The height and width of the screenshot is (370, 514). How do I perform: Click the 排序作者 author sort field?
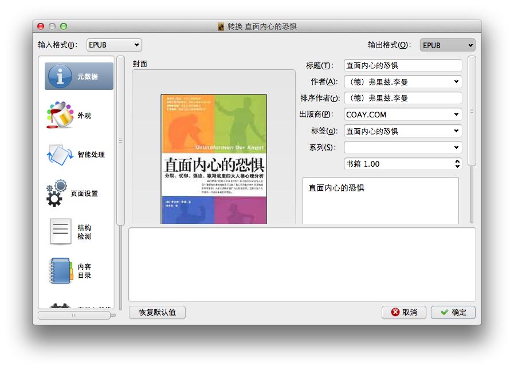[x=403, y=98]
